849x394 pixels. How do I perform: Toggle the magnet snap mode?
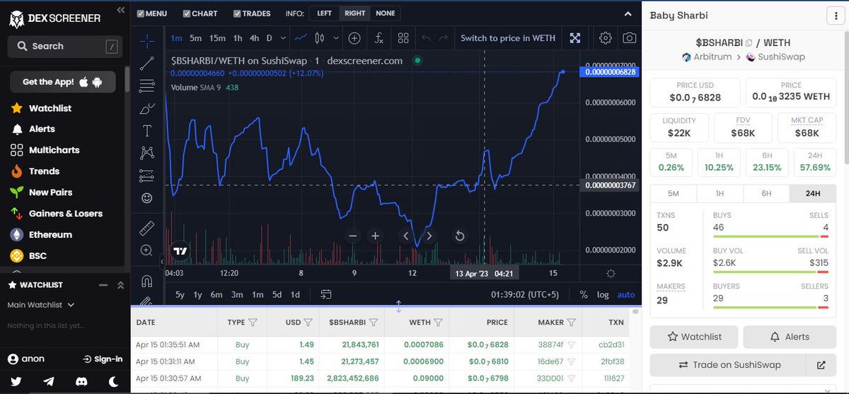tap(147, 280)
